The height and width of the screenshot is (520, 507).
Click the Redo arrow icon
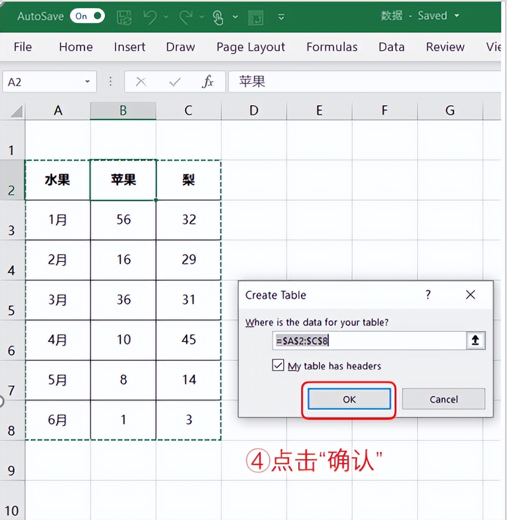(186, 17)
